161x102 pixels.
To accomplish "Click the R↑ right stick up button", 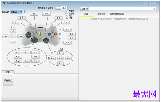I will (x=60, y=53).
